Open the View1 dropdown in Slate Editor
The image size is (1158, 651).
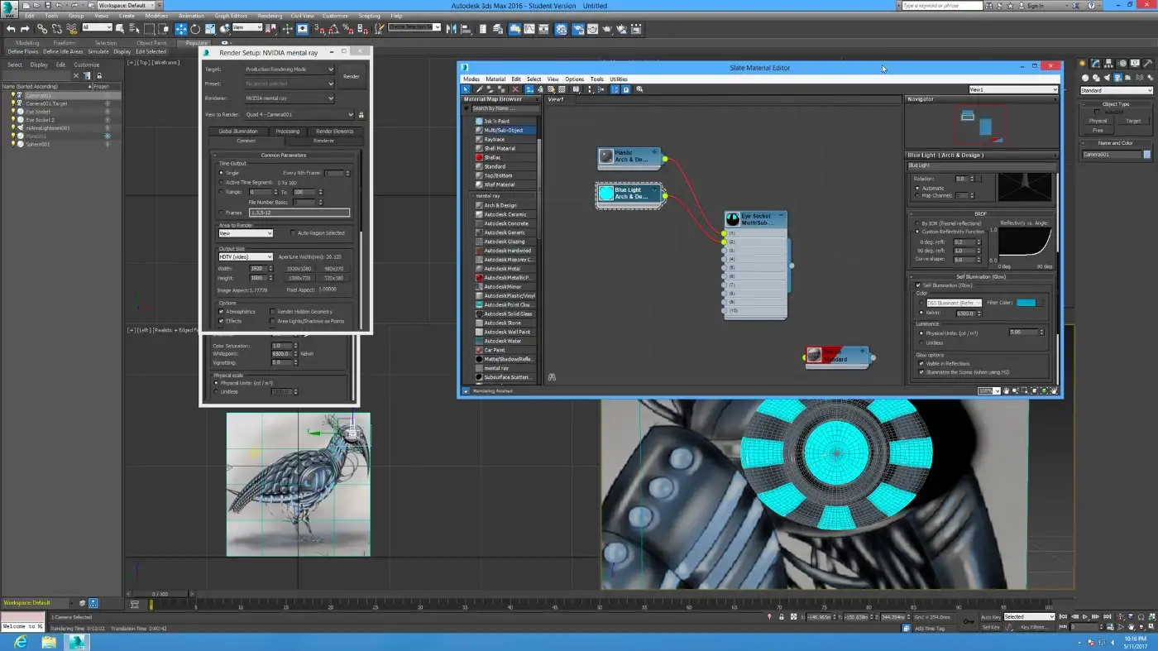tap(1013, 89)
